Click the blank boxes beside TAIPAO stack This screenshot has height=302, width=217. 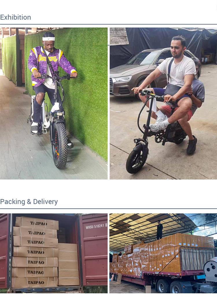(69, 264)
